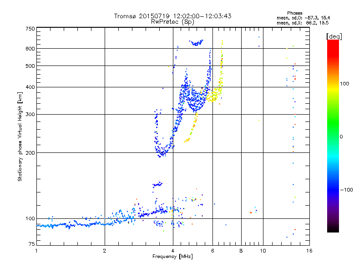Click the '1' x-axis frequency tick label
The height and width of the screenshot is (273, 364).
pyautogui.click(x=36, y=251)
